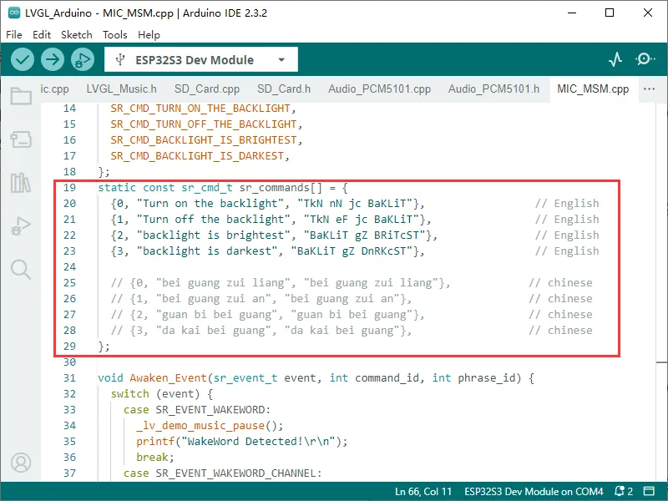Open the Sketchbook folder panel
This screenshot has width=668, height=501.
tap(21, 96)
